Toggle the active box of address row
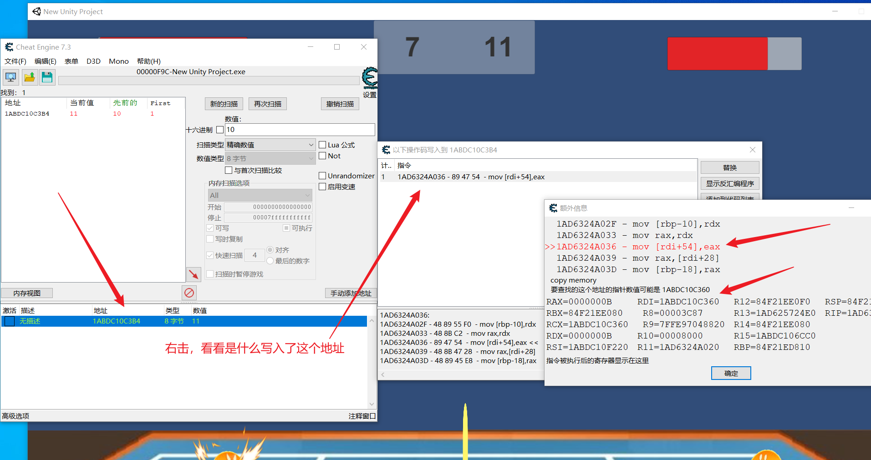871x460 pixels. (x=10, y=321)
